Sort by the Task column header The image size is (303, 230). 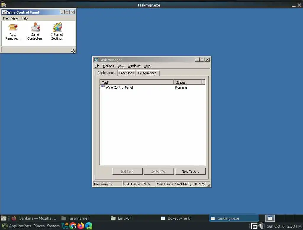137,82
